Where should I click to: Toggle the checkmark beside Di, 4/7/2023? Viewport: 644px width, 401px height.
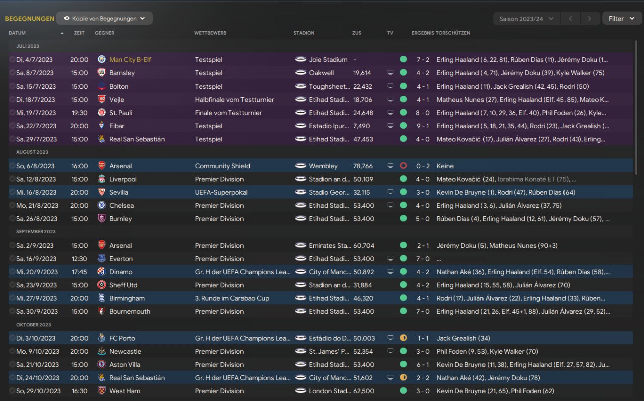(x=12, y=60)
